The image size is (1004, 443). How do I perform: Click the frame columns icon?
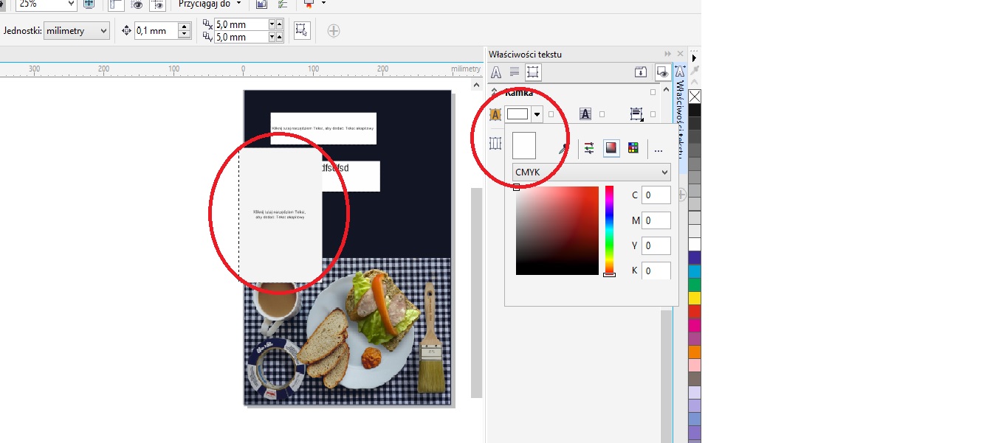pyautogui.click(x=495, y=143)
